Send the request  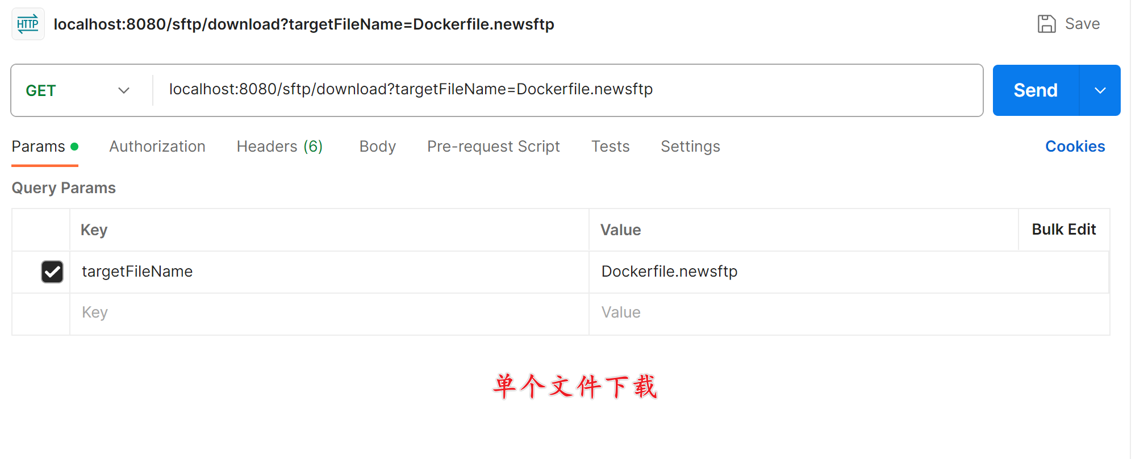[x=1036, y=90]
